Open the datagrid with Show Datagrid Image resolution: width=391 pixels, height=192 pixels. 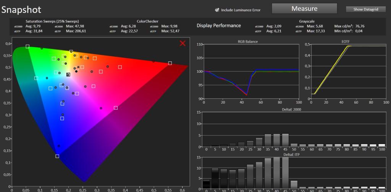(365, 10)
